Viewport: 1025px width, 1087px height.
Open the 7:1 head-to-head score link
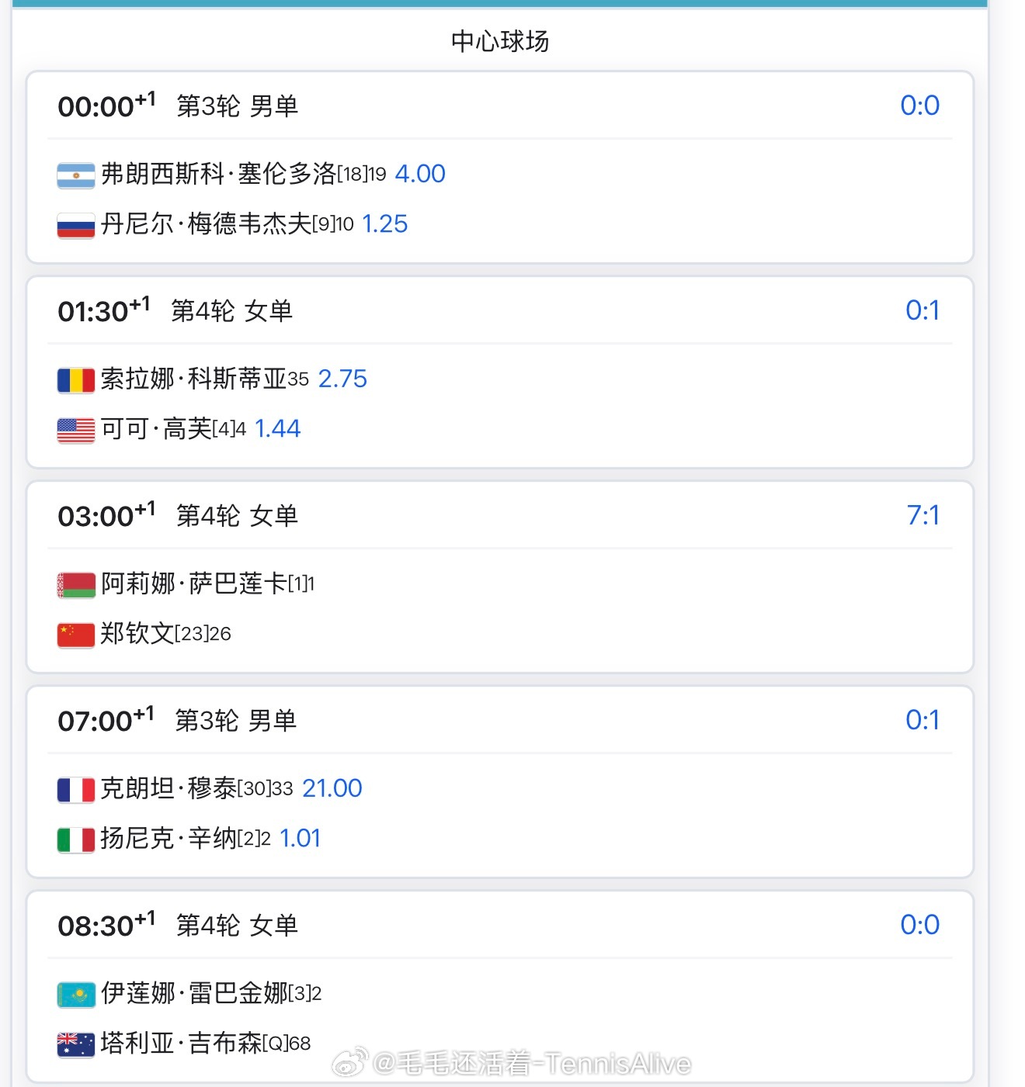click(922, 515)
